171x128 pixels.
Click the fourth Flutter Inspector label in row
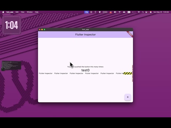pos(92,74)
